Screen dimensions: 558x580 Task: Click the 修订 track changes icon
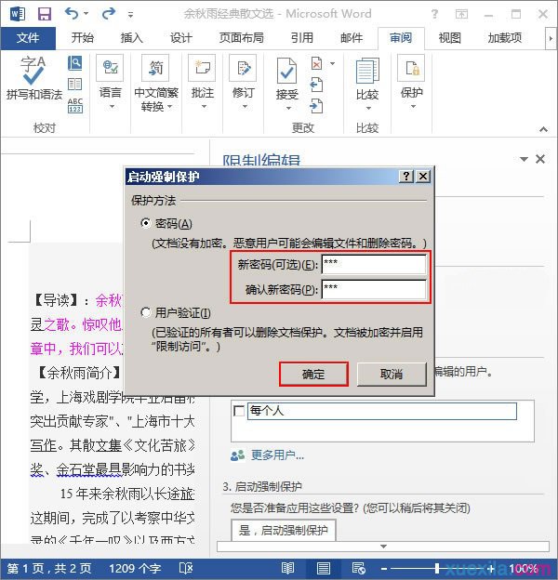coord(243,68)
